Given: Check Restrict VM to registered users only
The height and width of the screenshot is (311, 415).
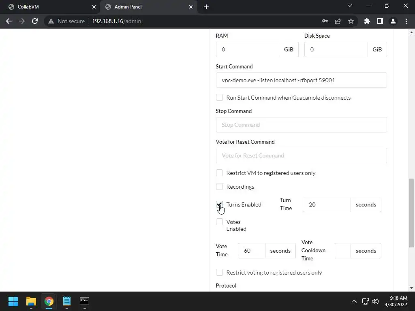Looking at the screenshot, I should coord(219,173).
